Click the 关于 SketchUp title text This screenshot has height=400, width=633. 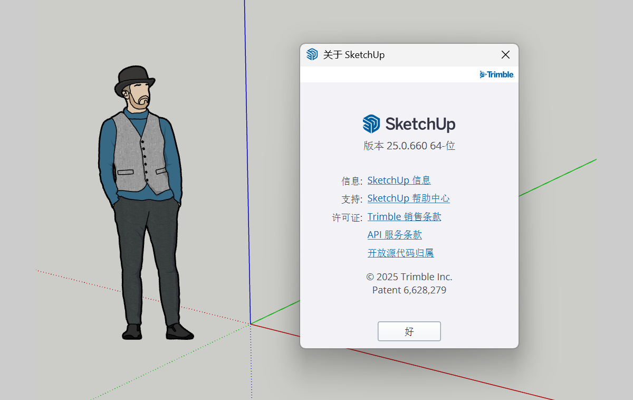click(x=354, y=55)
